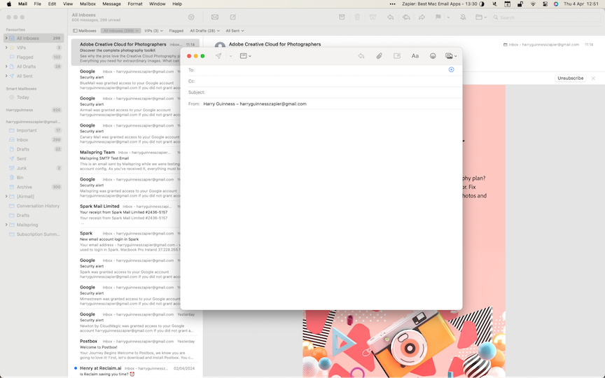The image size is (605, 378).
Task: Click the Unsubscribe button in message banner
Action: tap(570, 78)
